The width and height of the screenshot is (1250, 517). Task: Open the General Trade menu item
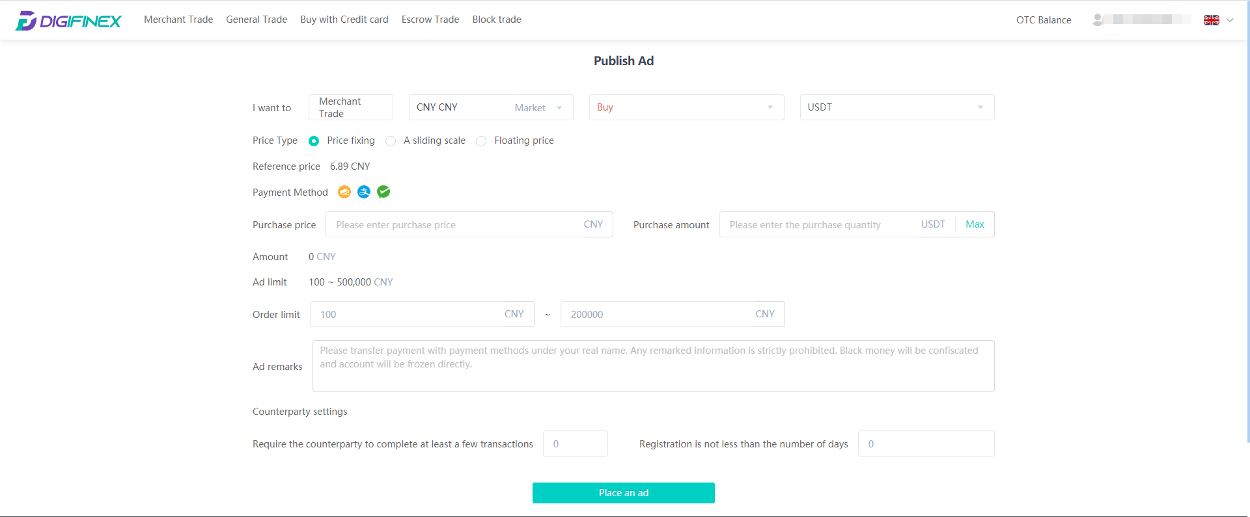click(x=257, y=20)
